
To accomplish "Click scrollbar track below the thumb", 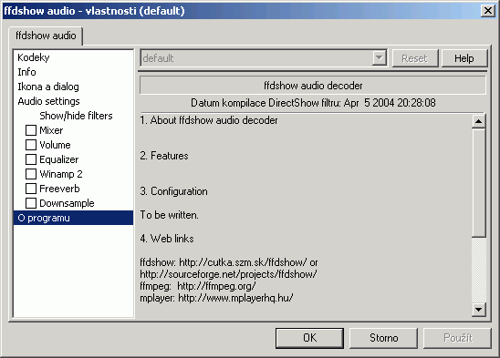I will click(479, 270).
